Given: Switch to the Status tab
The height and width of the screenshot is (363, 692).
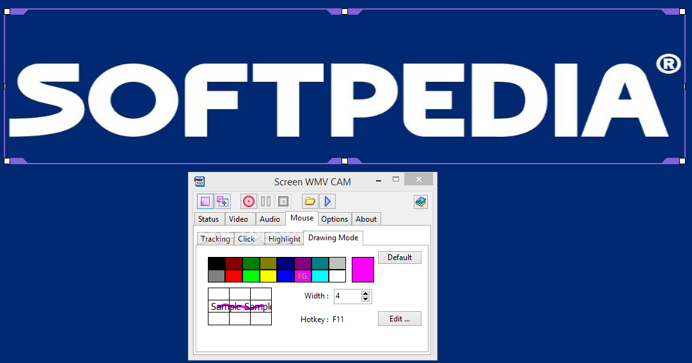Looking at the screenshot, I should pyautogui.click(x=208, y=219).
